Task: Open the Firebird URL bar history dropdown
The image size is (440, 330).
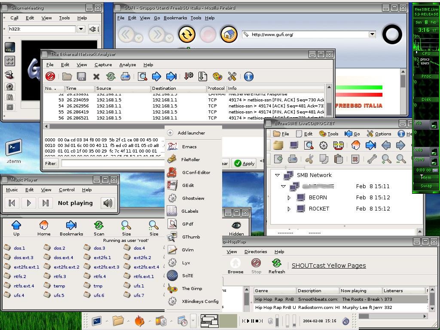Action: [x=372, y=34]
